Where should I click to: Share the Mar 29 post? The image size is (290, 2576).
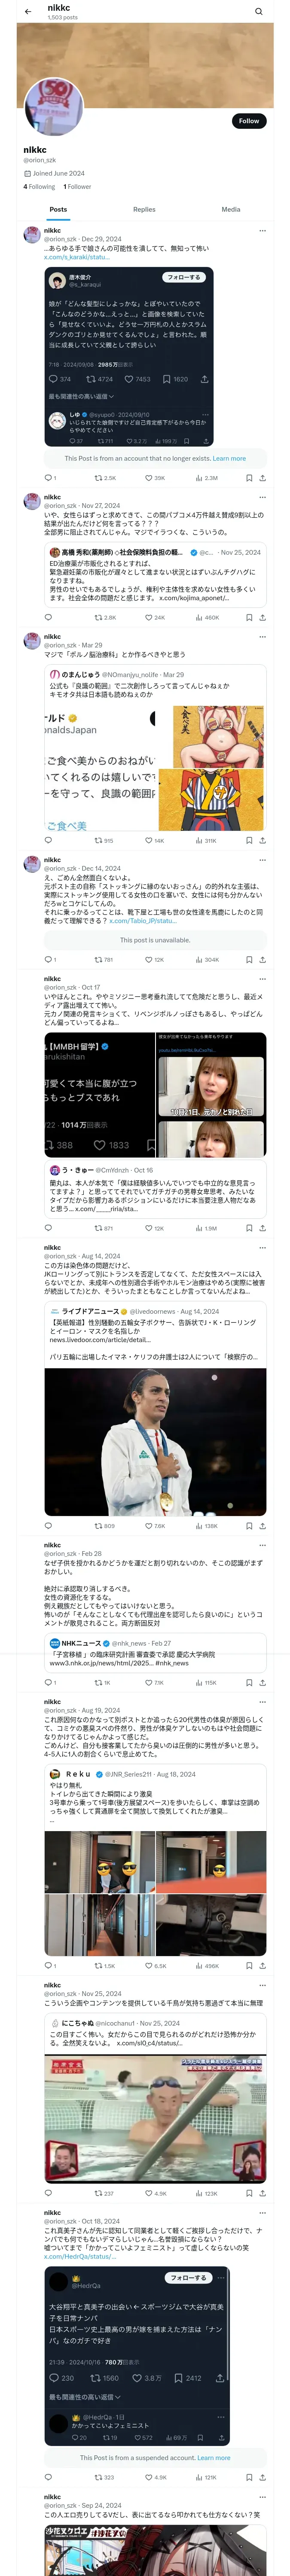click(263, 841)
